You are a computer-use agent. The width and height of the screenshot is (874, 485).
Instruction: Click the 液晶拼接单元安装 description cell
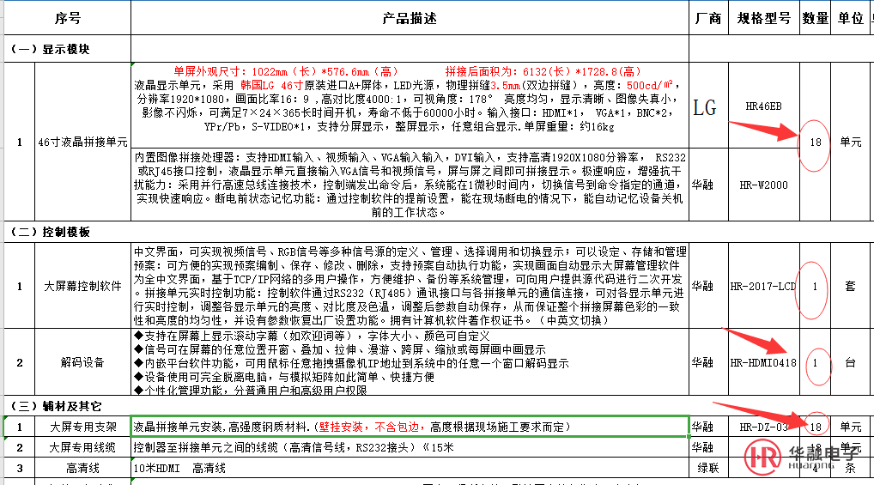pos(410,427)
